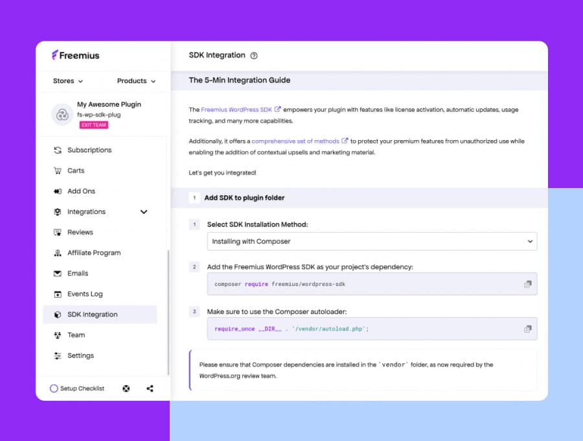Copy the require_once autoloader code

[527, 329]
